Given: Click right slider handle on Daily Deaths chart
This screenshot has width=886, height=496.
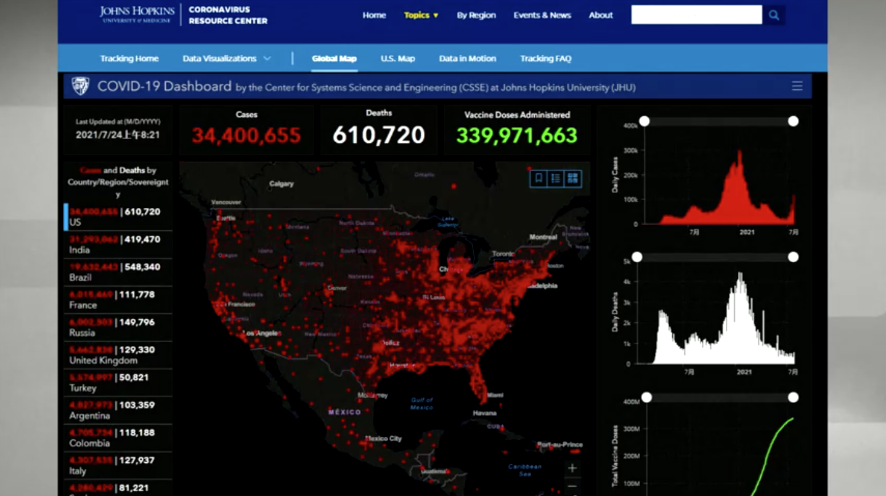Looking at the screenshot, I should point(794,257).
